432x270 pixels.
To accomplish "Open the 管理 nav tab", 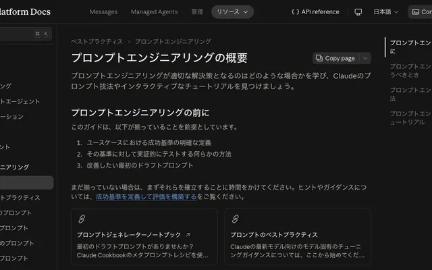I will pyautogui.click(x=197, y=12).
